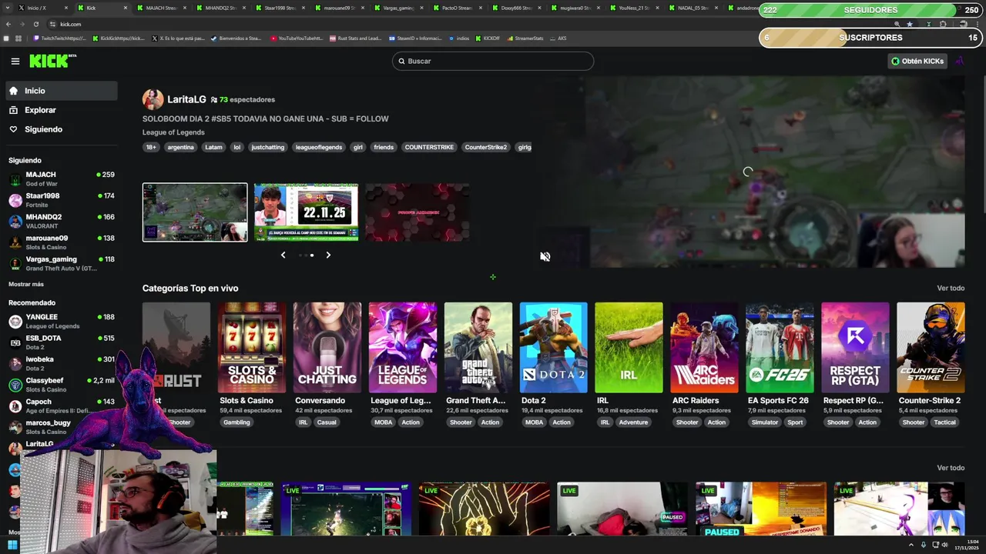Open Explorar in the sidebar
The height and width of the screenshot is (554, 986).
pyautogui.click(x=62, y=110)
